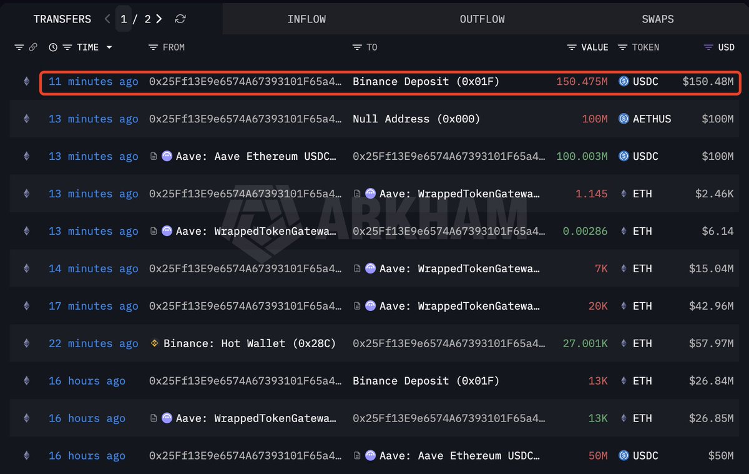Open the purple filter icon next to USD
Screen dimensions: 749x474
pos(708,47)
